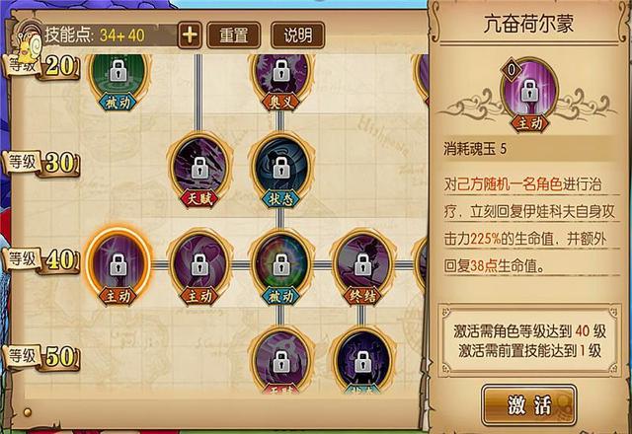
Task: Select the green 被动 skill at level 20
Action: point(118,81)
